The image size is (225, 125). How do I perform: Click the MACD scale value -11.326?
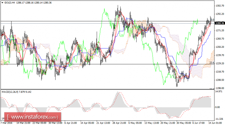click(219, 119)
